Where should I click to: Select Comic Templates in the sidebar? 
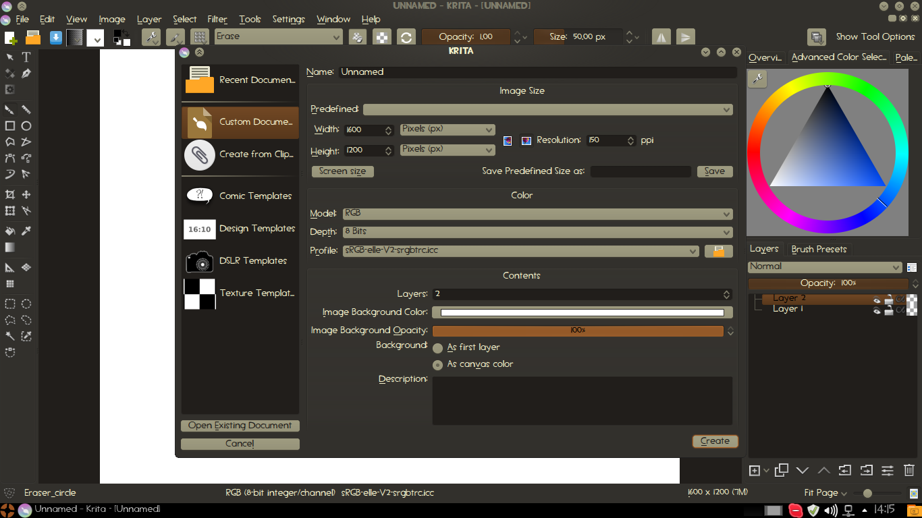coord(240,196)
